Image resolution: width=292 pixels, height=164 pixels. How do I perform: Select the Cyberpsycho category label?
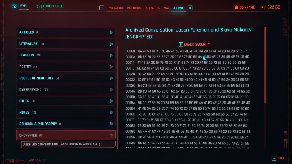(x=30, y=89)
